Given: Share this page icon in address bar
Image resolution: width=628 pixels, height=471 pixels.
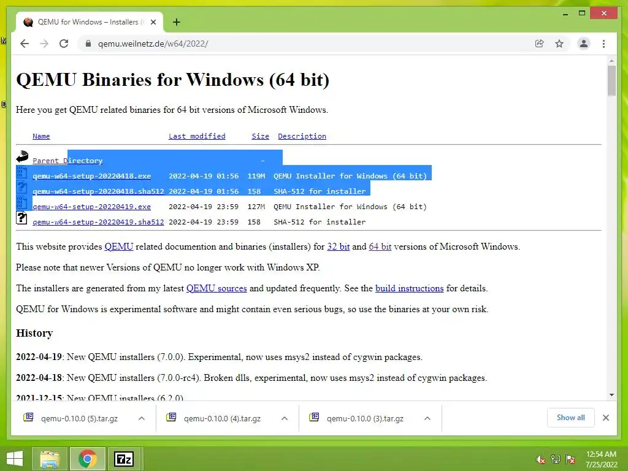Looking at the screenshot, I should click(540, 44).
